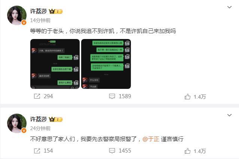Open 许荔莎 profile from first post username
This screenshot has height=159, width=239.
point(39,11)
